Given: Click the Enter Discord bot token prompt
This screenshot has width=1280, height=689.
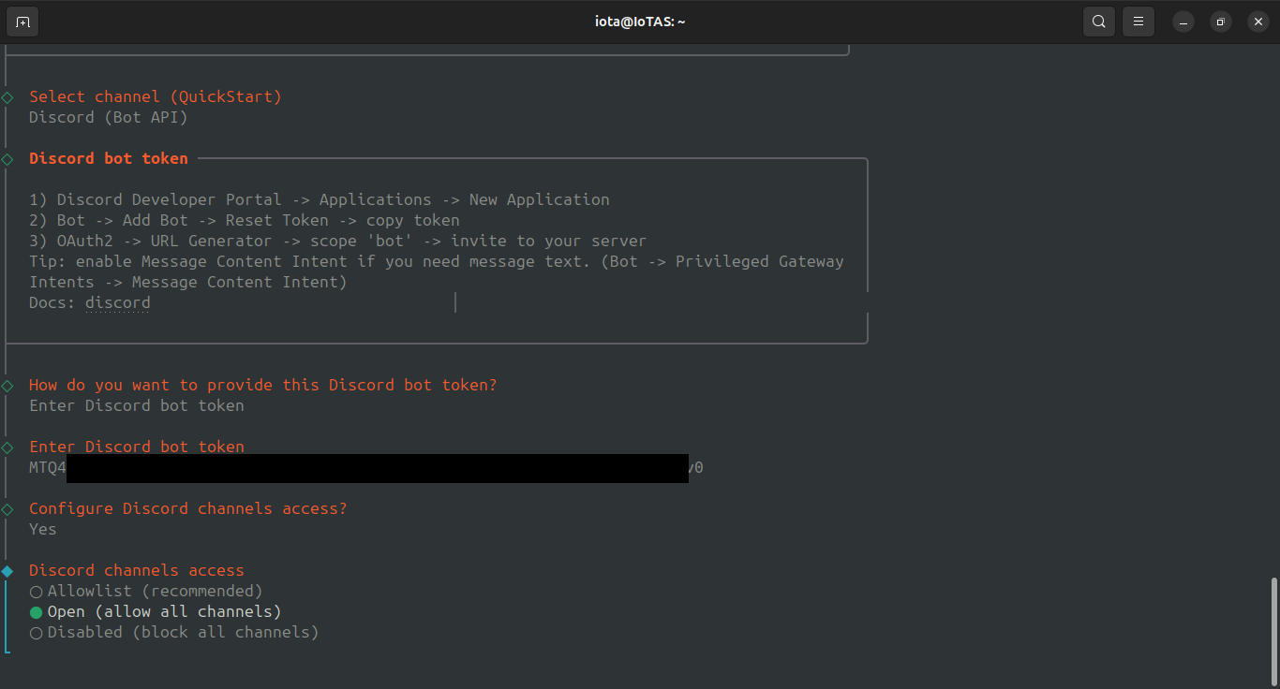Looking at the screenshot, I should point(137,447).
